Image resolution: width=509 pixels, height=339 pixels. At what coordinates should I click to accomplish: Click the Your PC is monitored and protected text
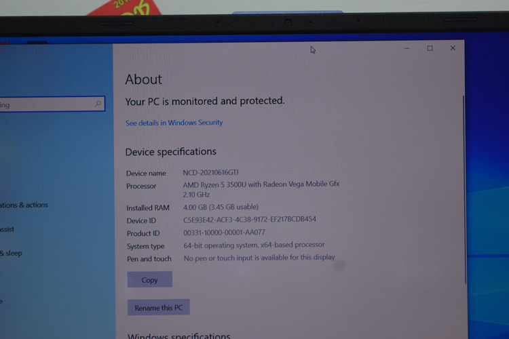point(205,102)
